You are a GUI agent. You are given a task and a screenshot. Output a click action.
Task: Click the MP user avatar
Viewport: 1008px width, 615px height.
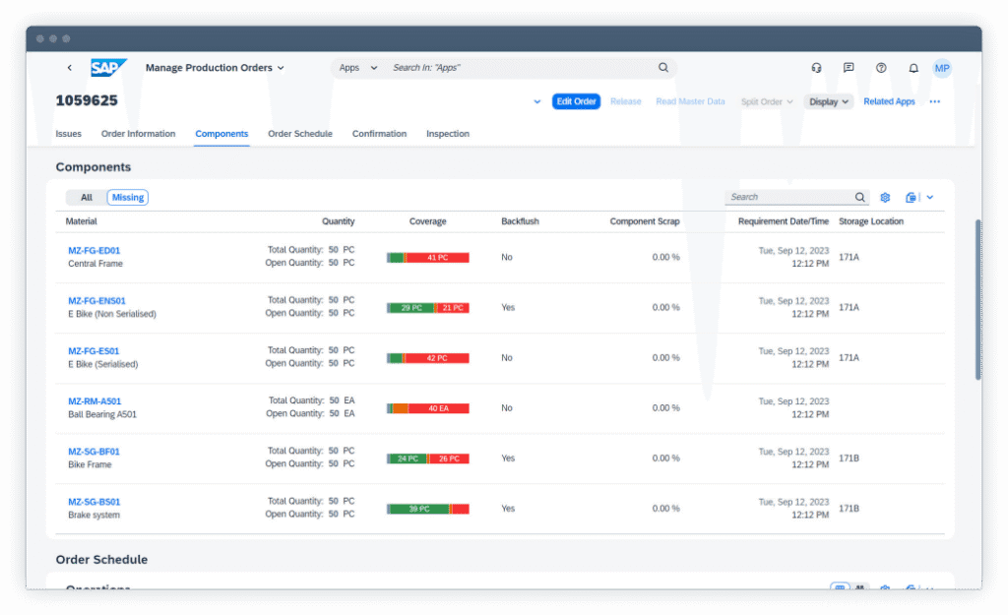[x=942, y=68]
